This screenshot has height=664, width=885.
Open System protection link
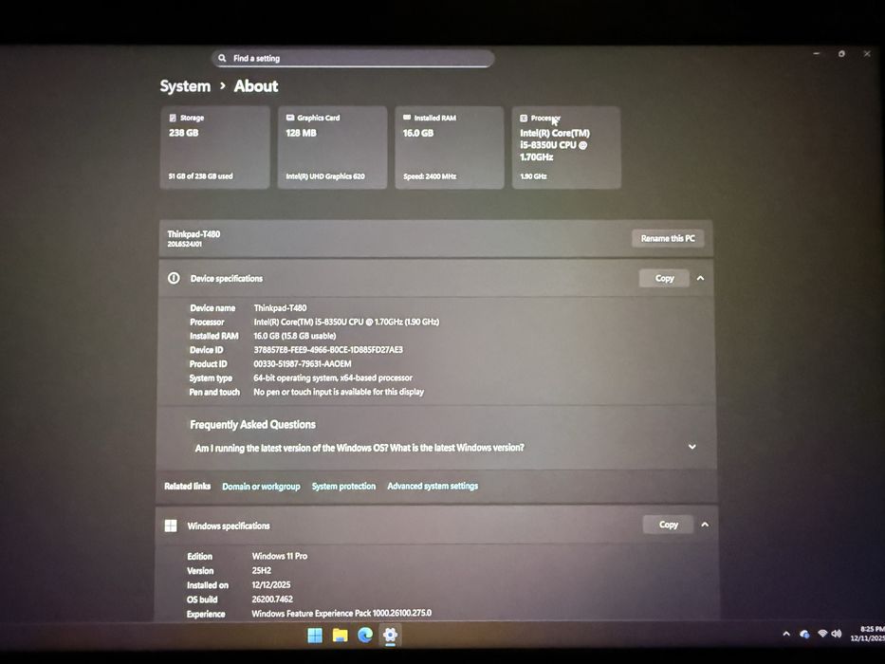(x=343, y=486)
